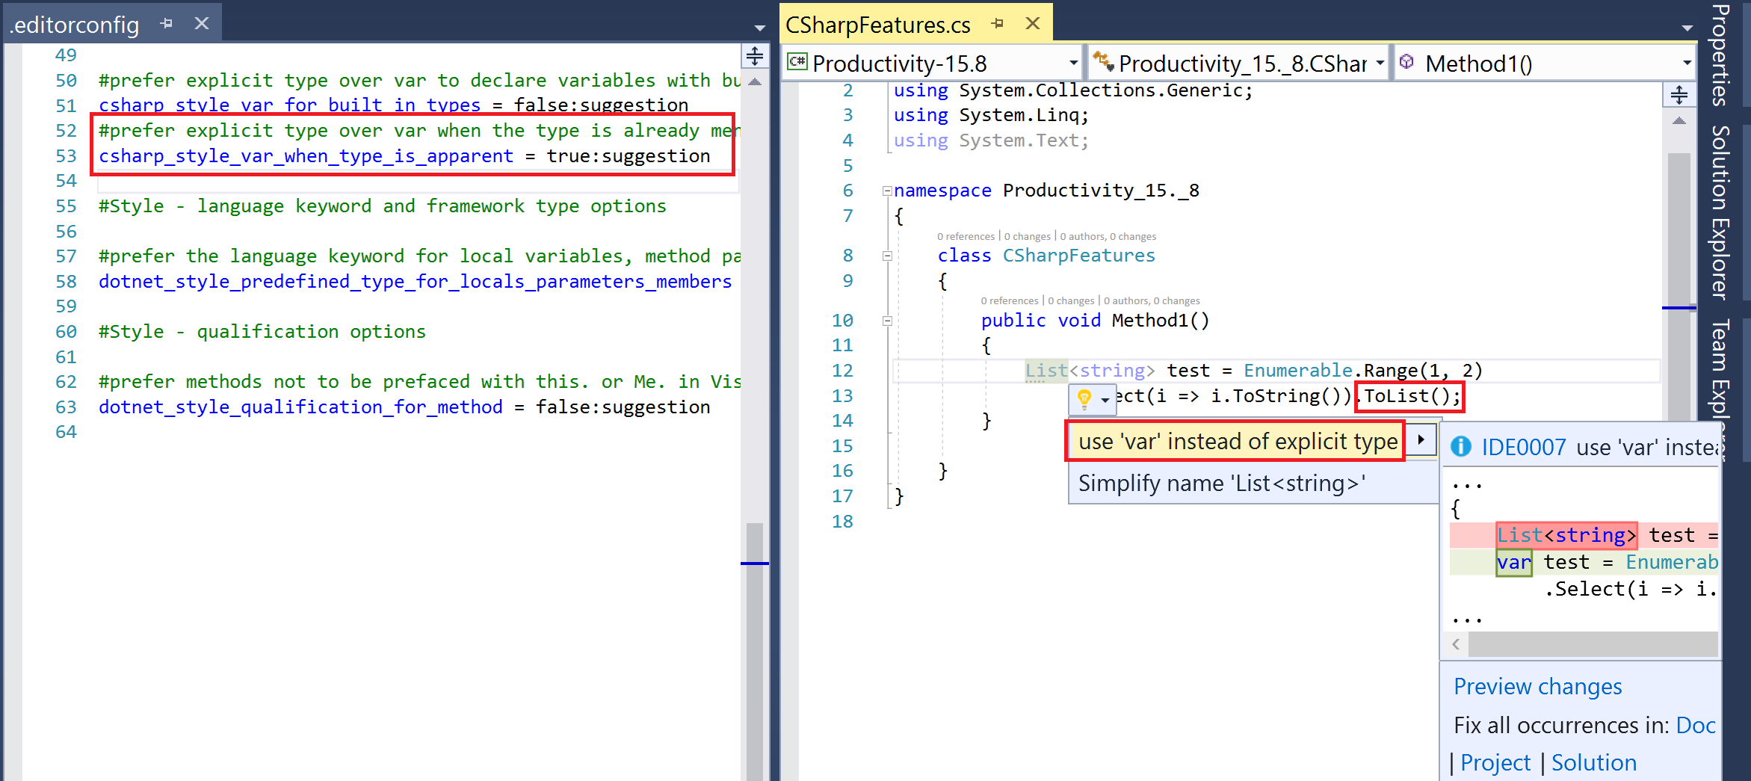Click the IDE0007 info icon
The height and width of the screenshot is (781, 1751).
[1460, 446]
